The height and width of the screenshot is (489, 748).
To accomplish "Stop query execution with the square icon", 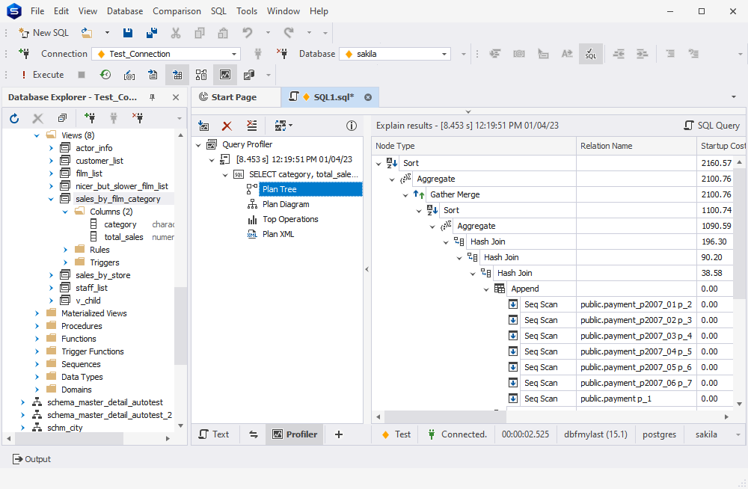I will click(83, 75).
